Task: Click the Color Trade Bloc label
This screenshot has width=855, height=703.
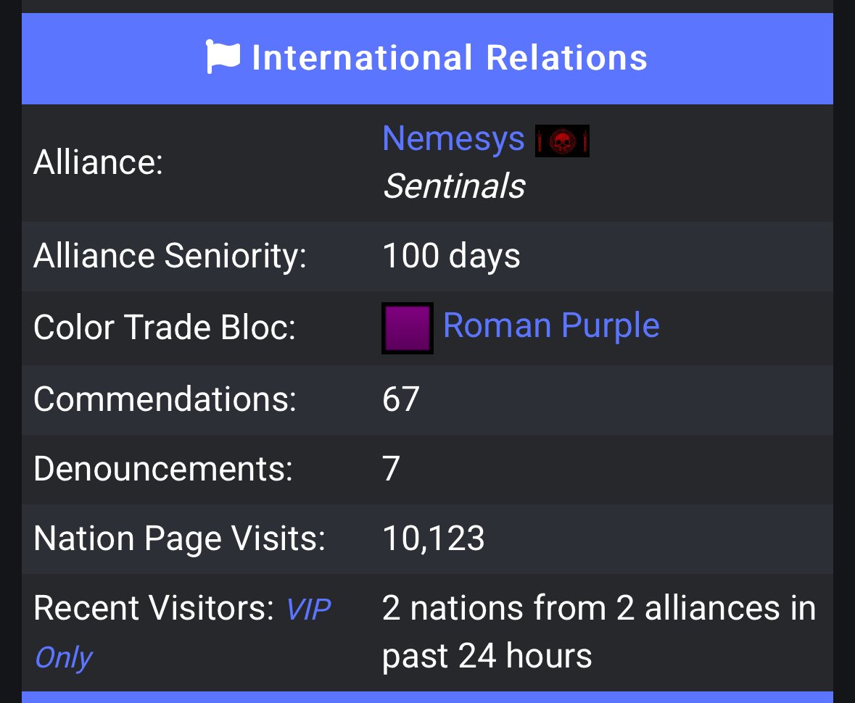Action: click(165, 328)
